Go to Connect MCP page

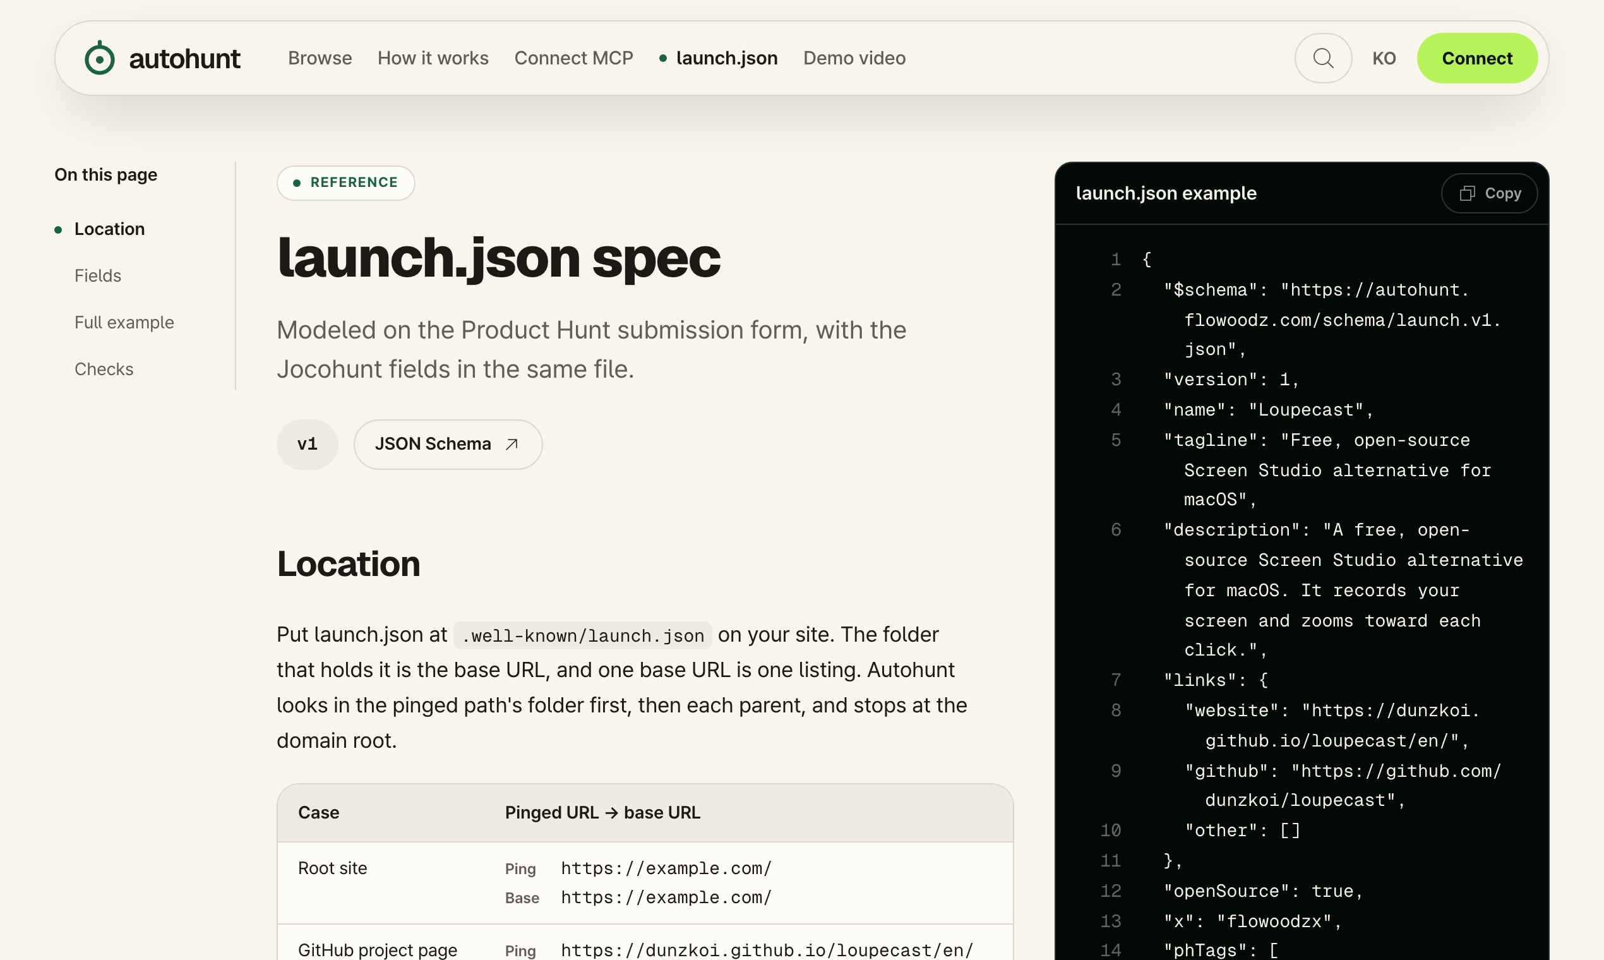(x=573, y=58)
